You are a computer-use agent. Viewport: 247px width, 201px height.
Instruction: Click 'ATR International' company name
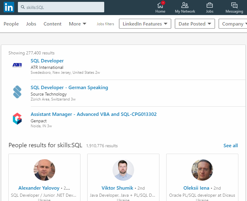click(x=47, y=67)
